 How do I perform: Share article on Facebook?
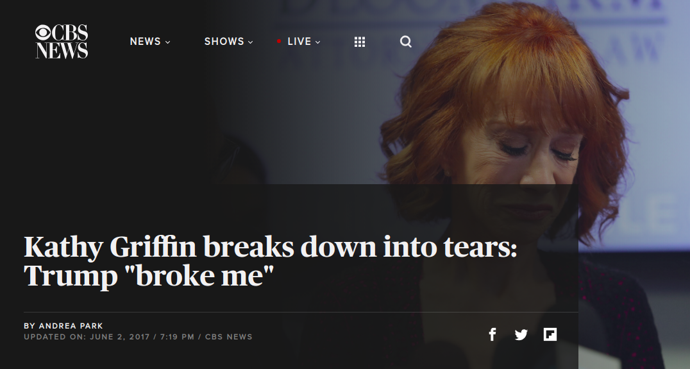[x=492, y=334]
